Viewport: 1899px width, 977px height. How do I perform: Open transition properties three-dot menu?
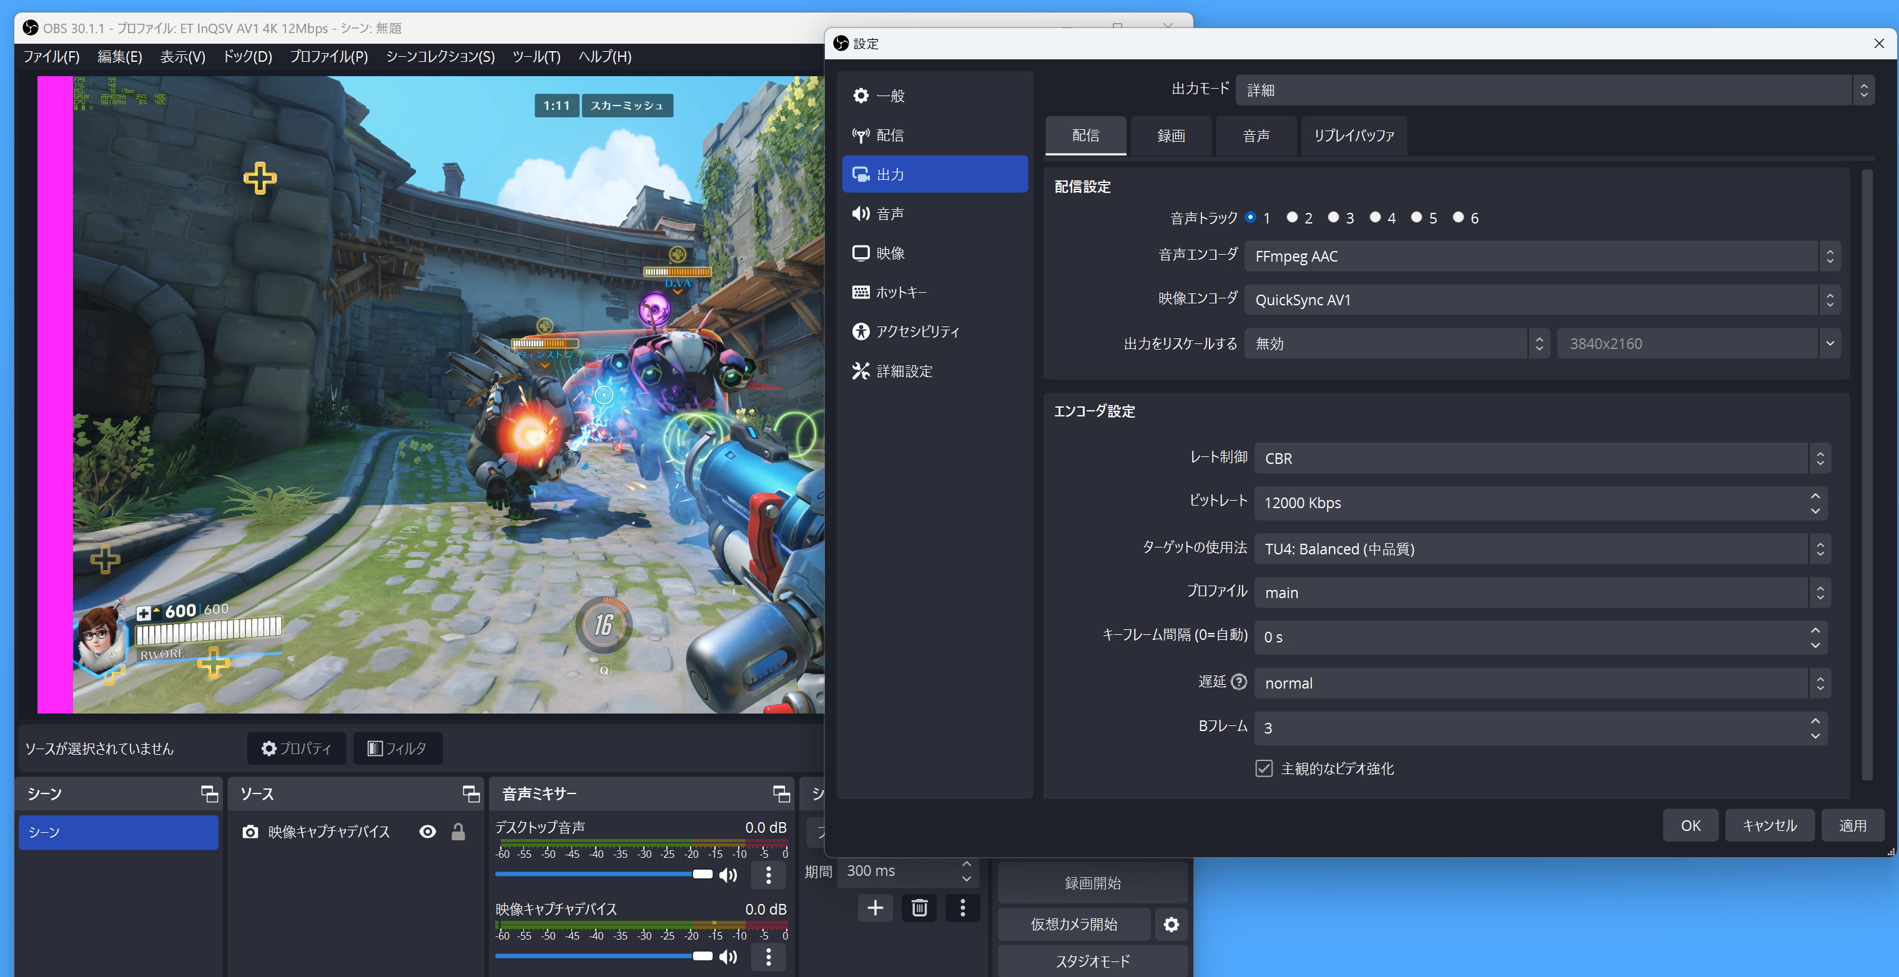[962, 908]
